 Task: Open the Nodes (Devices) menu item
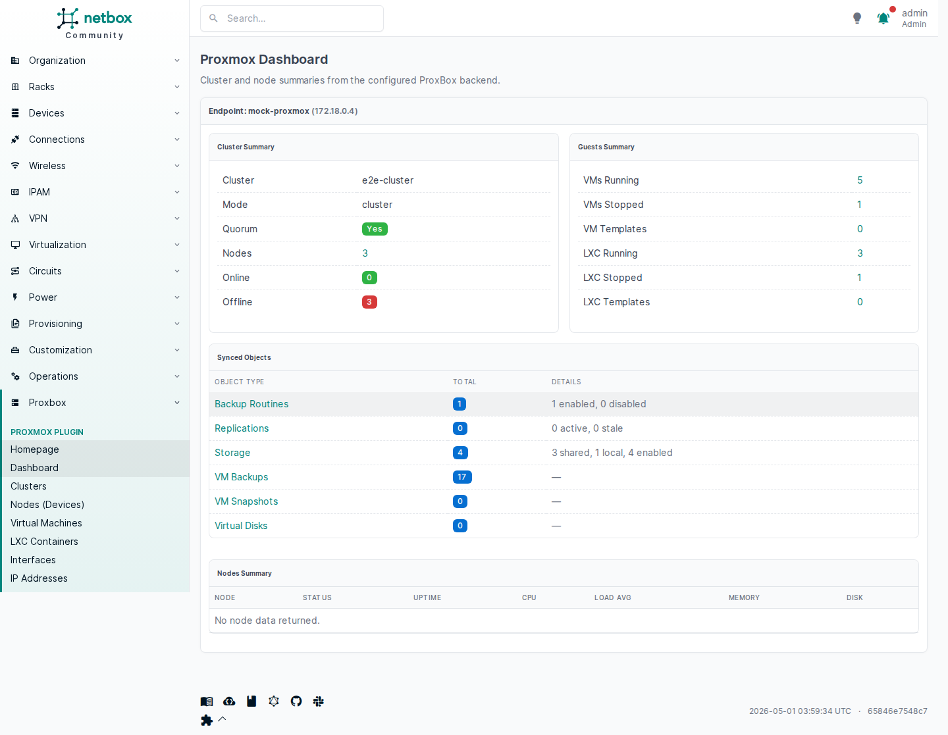coord(95,505)
